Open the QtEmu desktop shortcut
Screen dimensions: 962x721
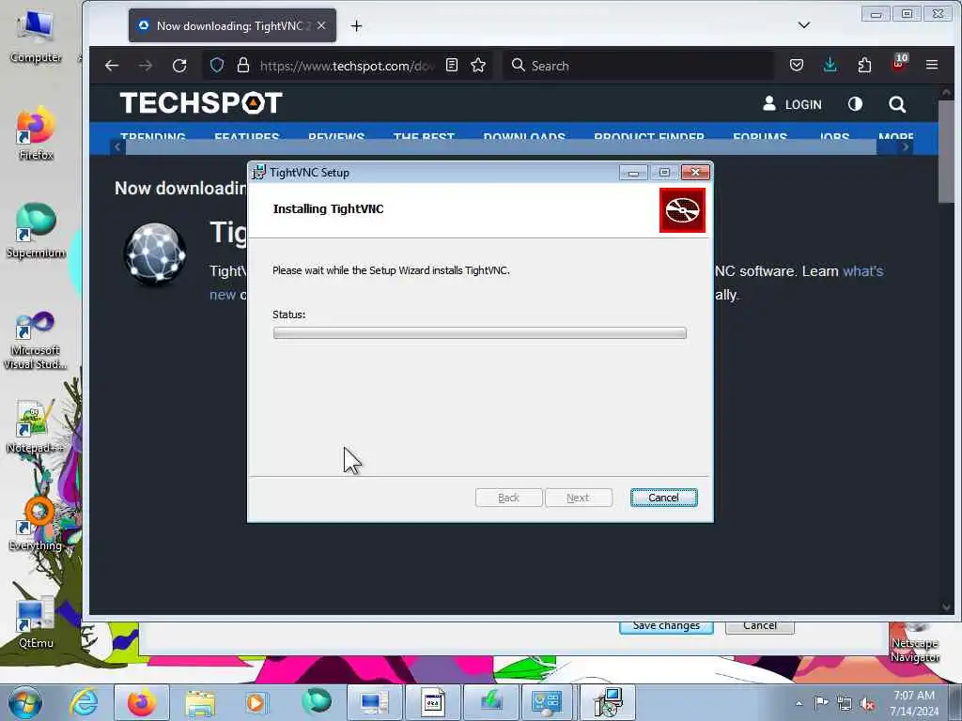[36, 622]
